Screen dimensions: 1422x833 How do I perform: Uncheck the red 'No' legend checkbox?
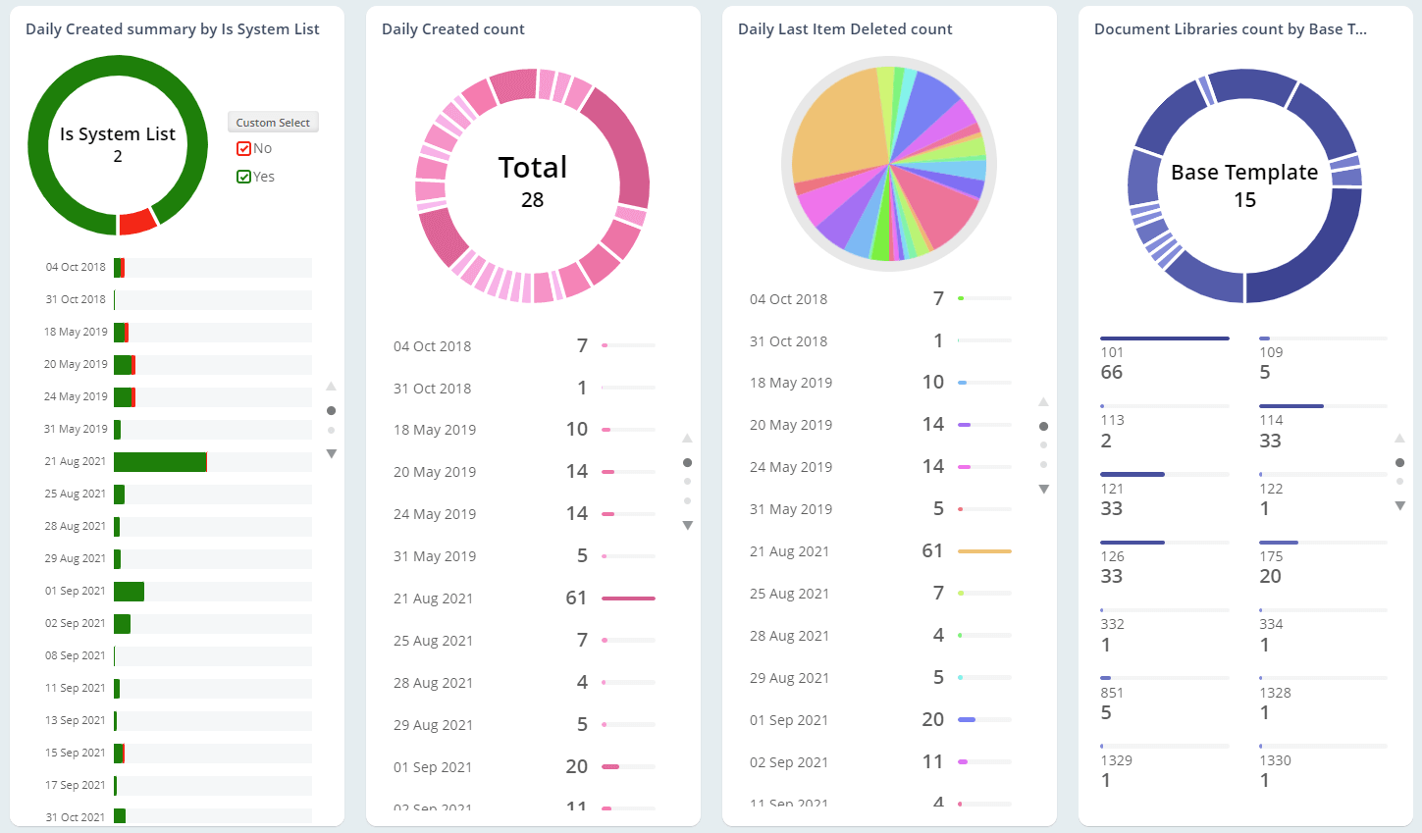(x=244, y=149)
